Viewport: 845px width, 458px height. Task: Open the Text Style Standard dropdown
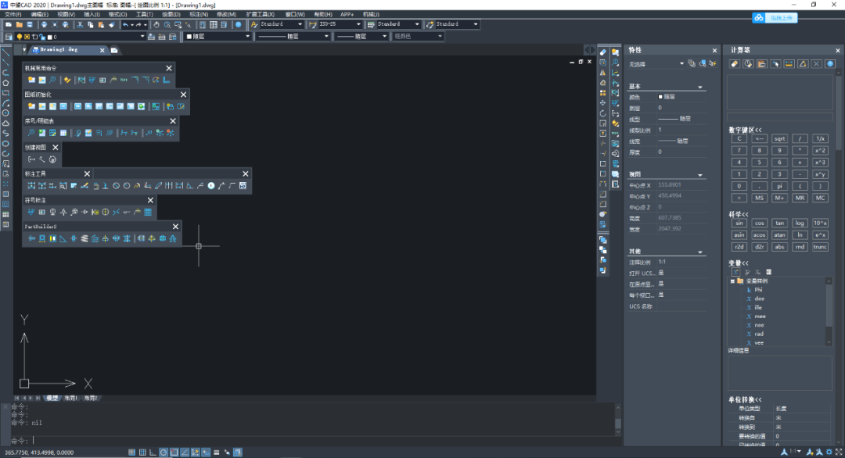[x=282, y=24]
